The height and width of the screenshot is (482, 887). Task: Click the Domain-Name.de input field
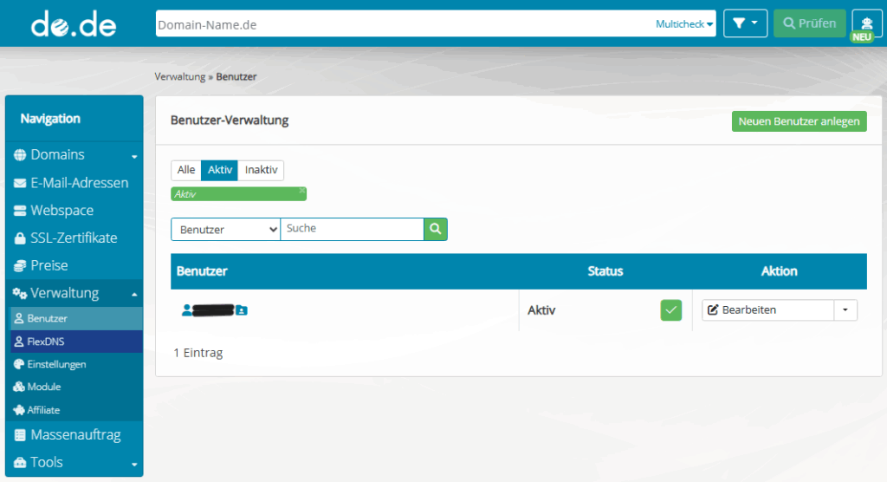(x=403, y=24)
